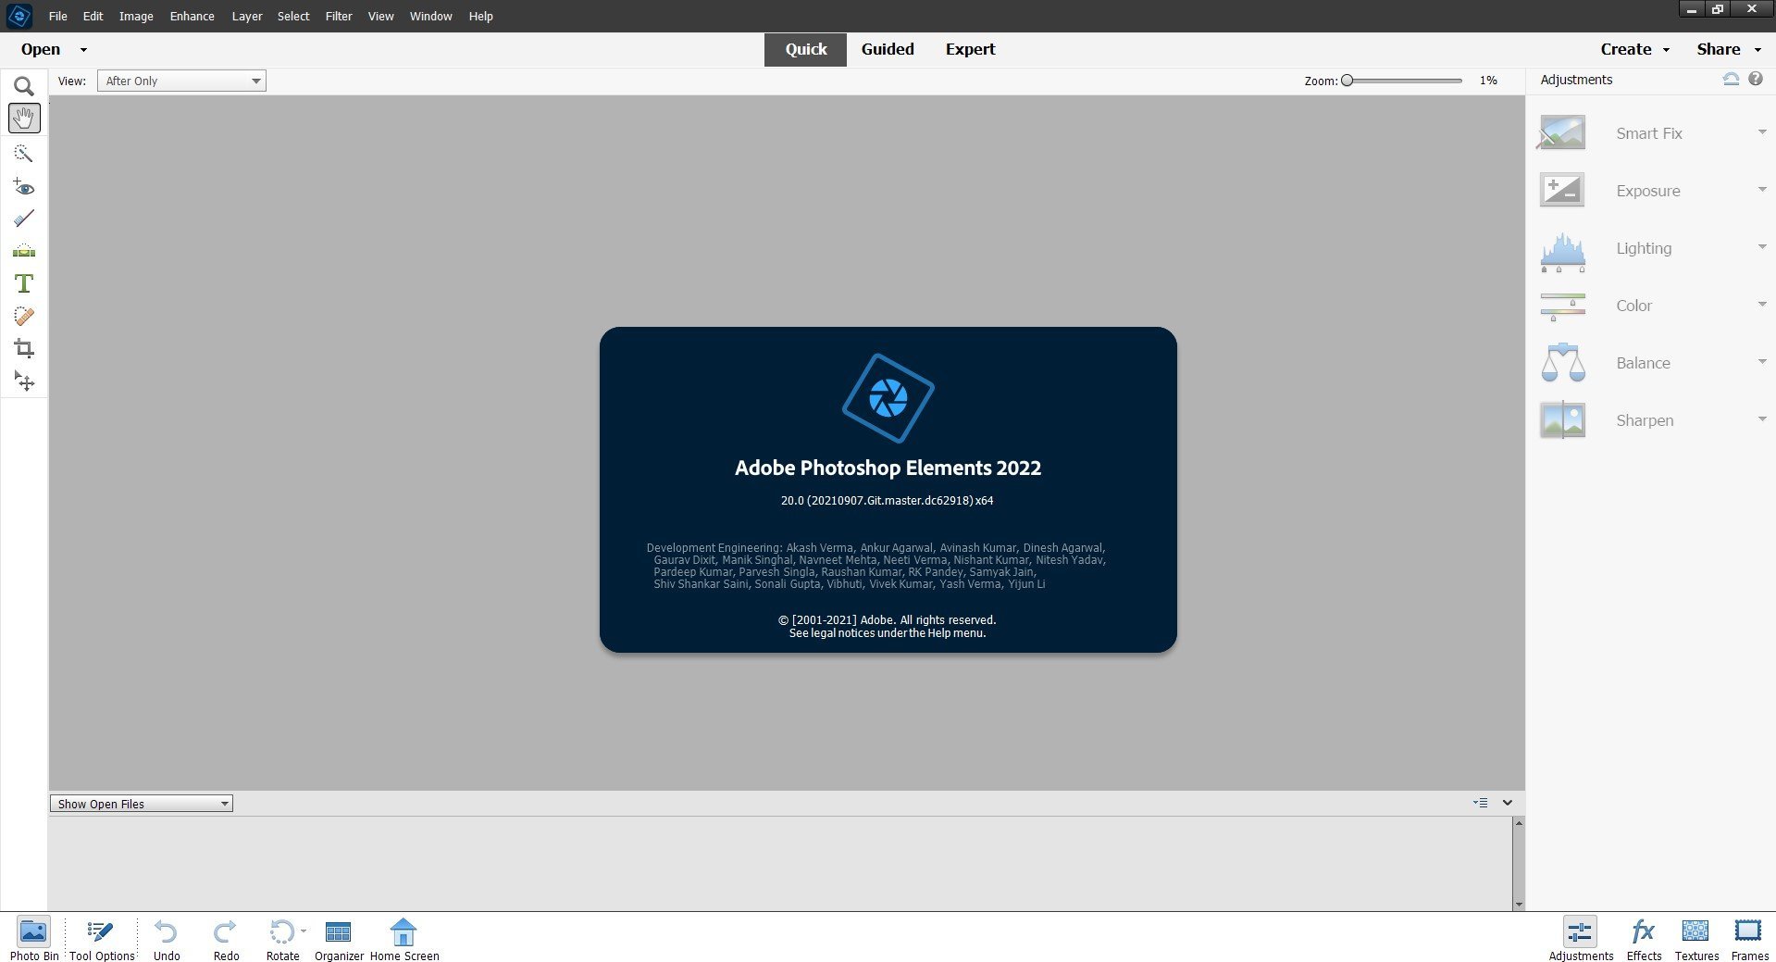The height and width of the screenshot is (962, 1776).
Task: Open the Create dropdown arrow
Action: click(x=1666, y=50)
